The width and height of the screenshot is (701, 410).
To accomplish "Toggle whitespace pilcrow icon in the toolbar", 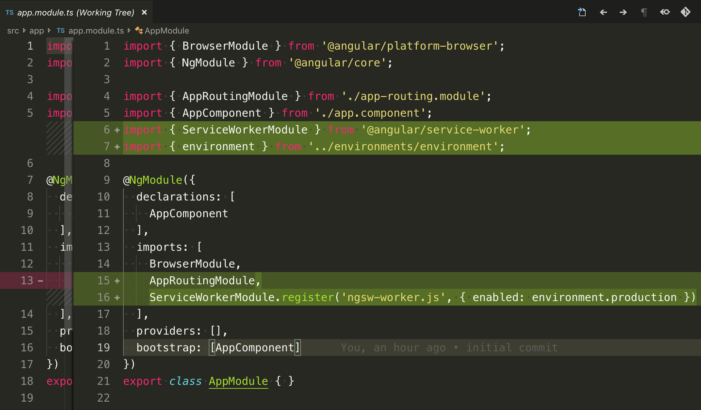I will (644, 12).
